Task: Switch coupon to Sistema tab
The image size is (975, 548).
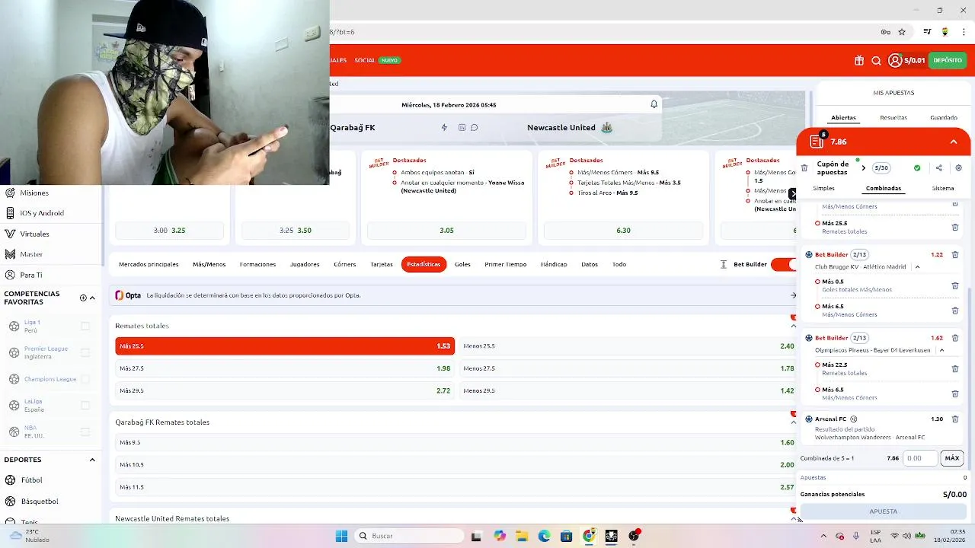Action: pos(943,188)
